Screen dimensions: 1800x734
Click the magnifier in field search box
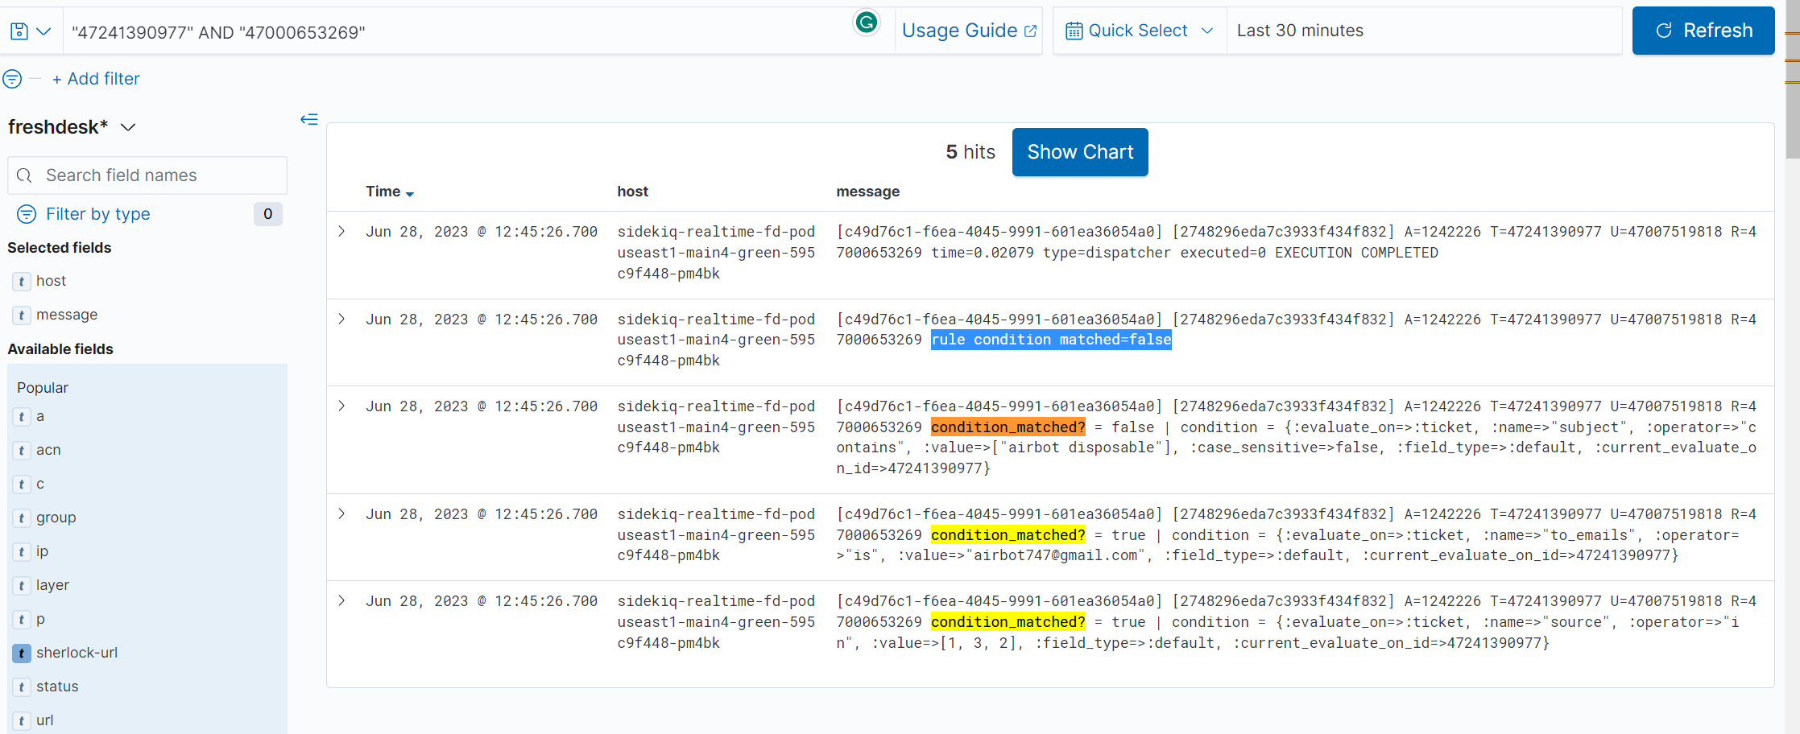24,175
